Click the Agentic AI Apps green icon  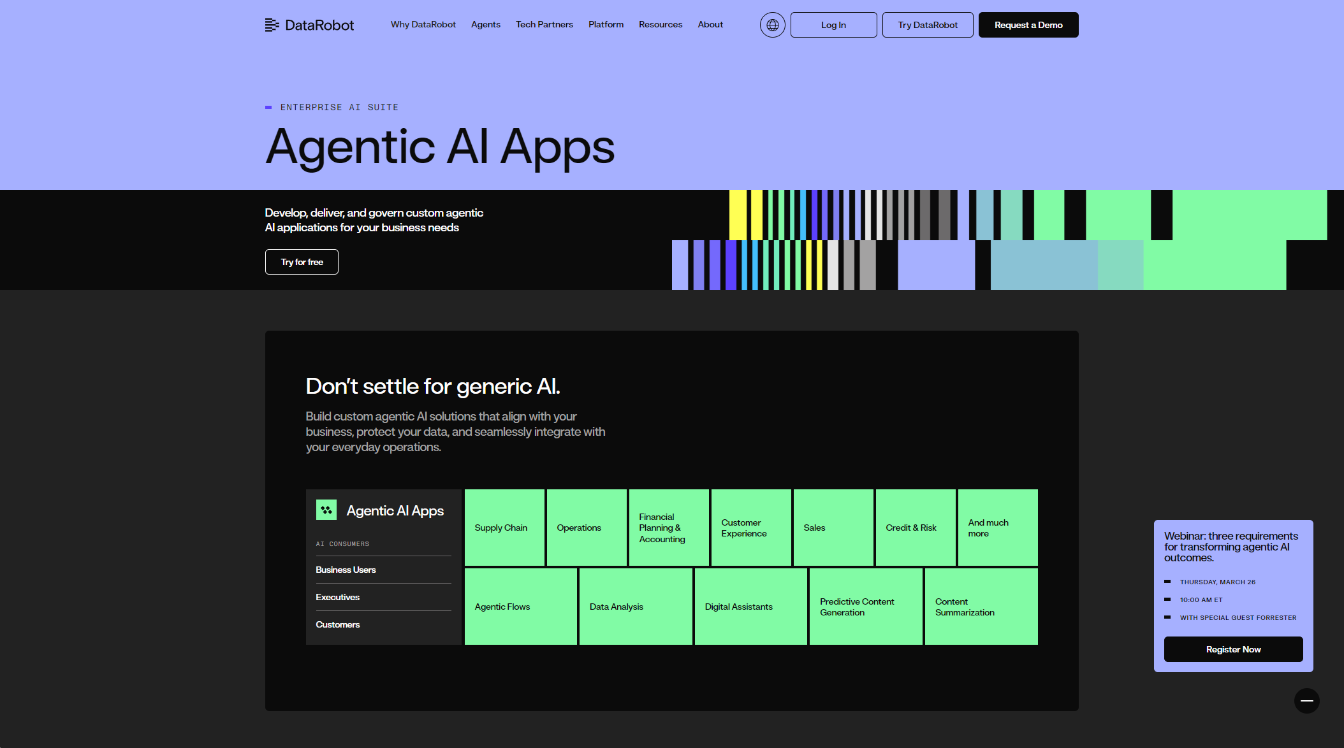point(326,510)
